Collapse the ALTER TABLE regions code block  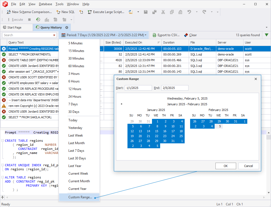[x=3, y=177]
